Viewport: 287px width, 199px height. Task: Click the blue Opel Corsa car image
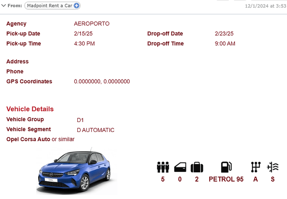77,171
